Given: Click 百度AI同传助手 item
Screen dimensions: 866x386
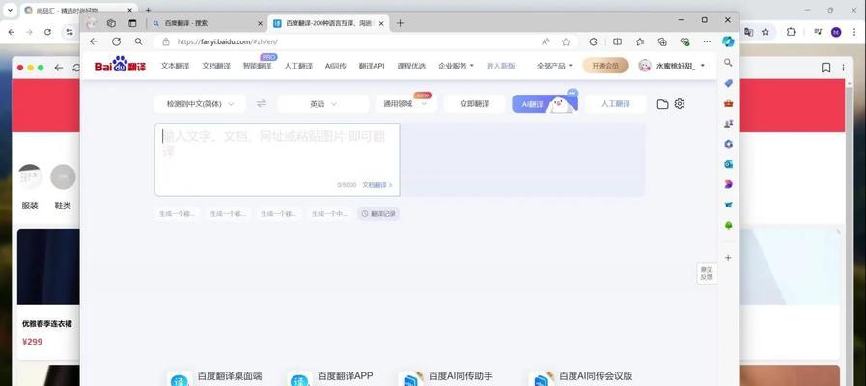Looking at the screenshot, I should point(446,379).
